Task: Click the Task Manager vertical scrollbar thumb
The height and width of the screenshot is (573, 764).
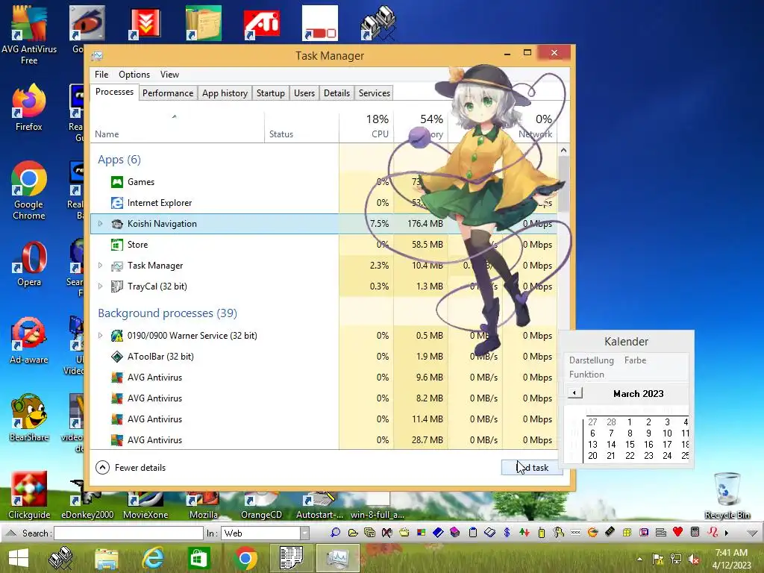Action: [563, 184]
